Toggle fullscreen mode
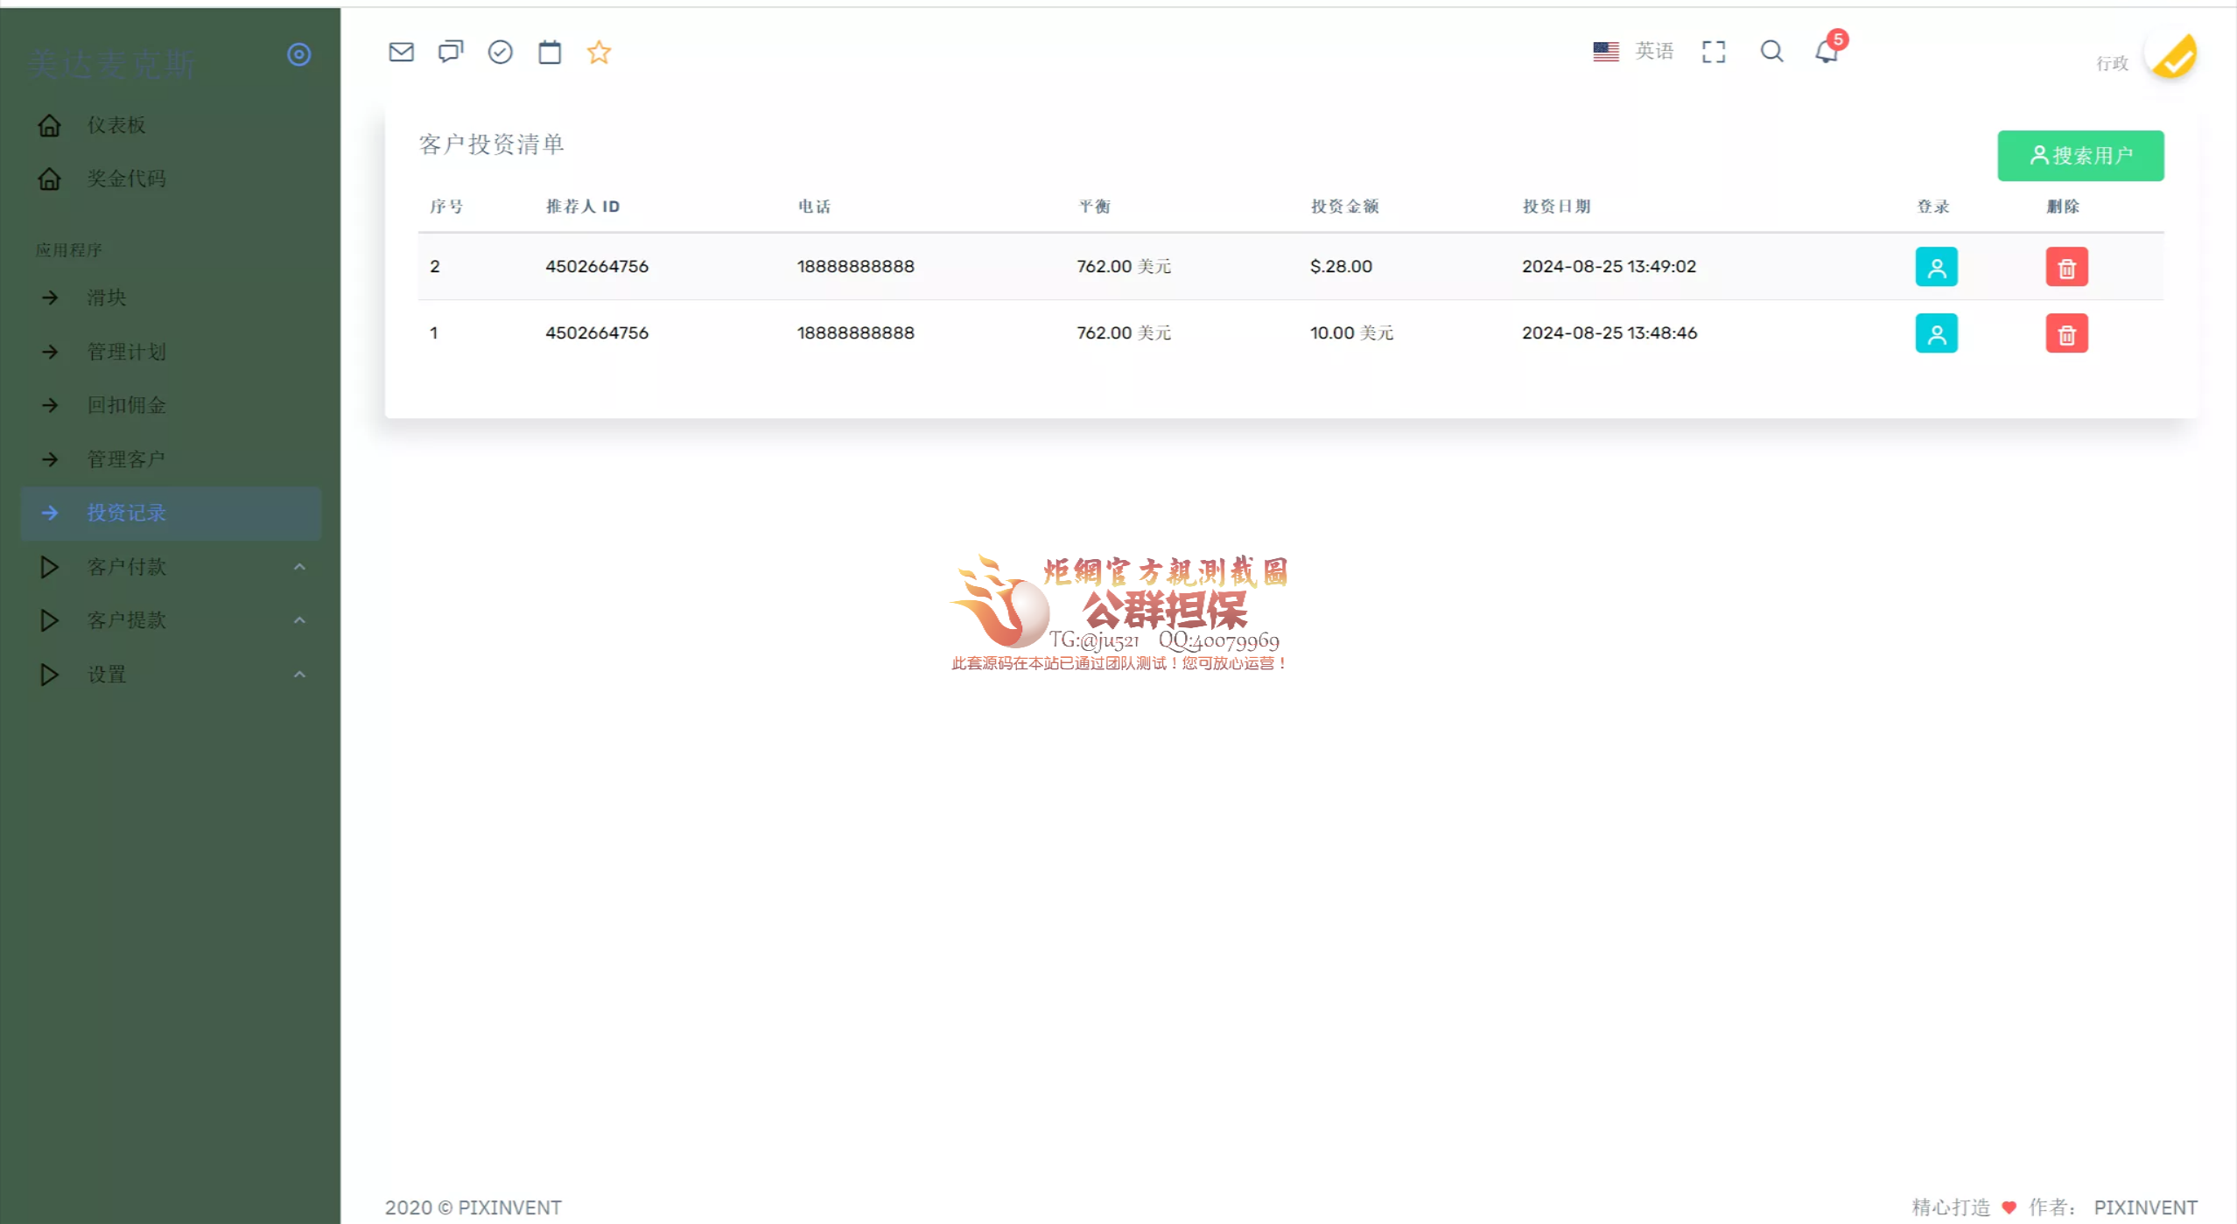 [x=1714, y=52]
